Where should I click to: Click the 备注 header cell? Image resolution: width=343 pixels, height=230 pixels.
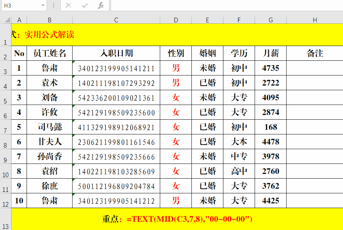(315, 53)
